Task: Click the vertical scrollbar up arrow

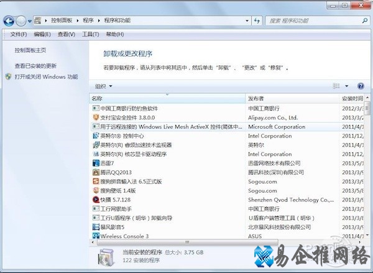Action: coord(367,98)
